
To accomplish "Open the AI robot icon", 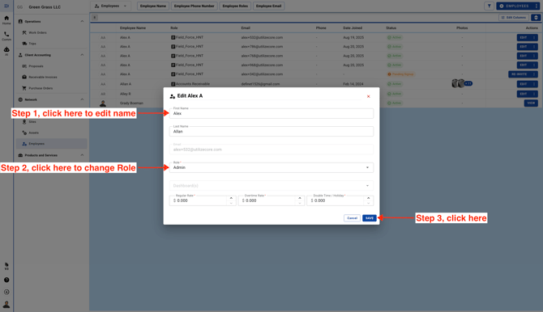I will tap(6, 52).
